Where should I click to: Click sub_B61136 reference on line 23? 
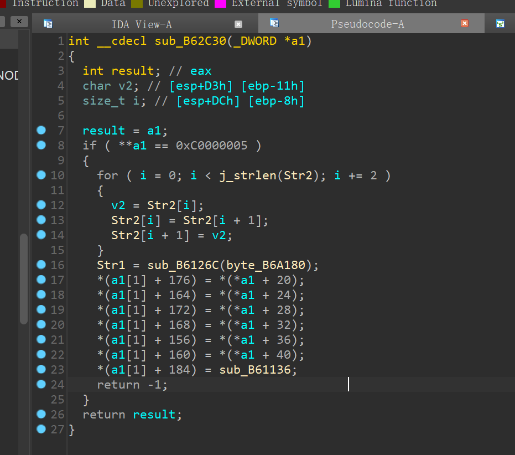point(255,370)
